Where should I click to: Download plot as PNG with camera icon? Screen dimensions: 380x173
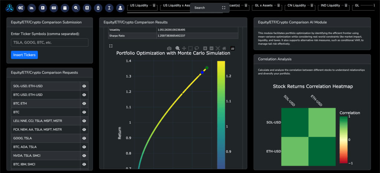coord(169,48)
